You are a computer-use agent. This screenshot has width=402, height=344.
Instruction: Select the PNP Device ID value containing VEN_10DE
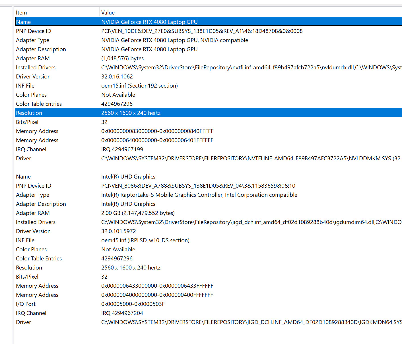pos(202,31)
